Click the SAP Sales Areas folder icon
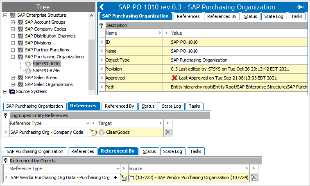Screen dimensions: 310x186 point(20,77)
